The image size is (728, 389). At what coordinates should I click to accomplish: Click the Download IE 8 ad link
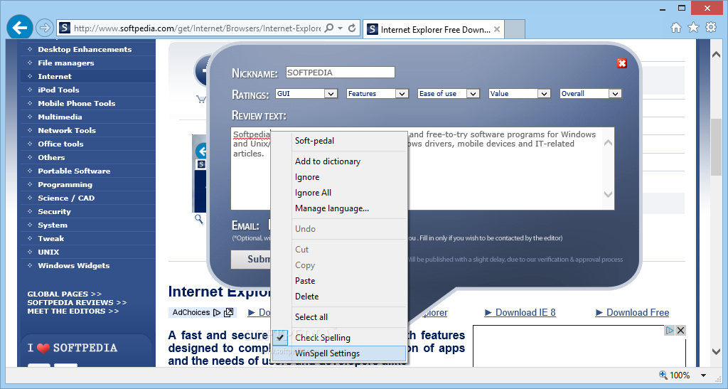(520, 312)
